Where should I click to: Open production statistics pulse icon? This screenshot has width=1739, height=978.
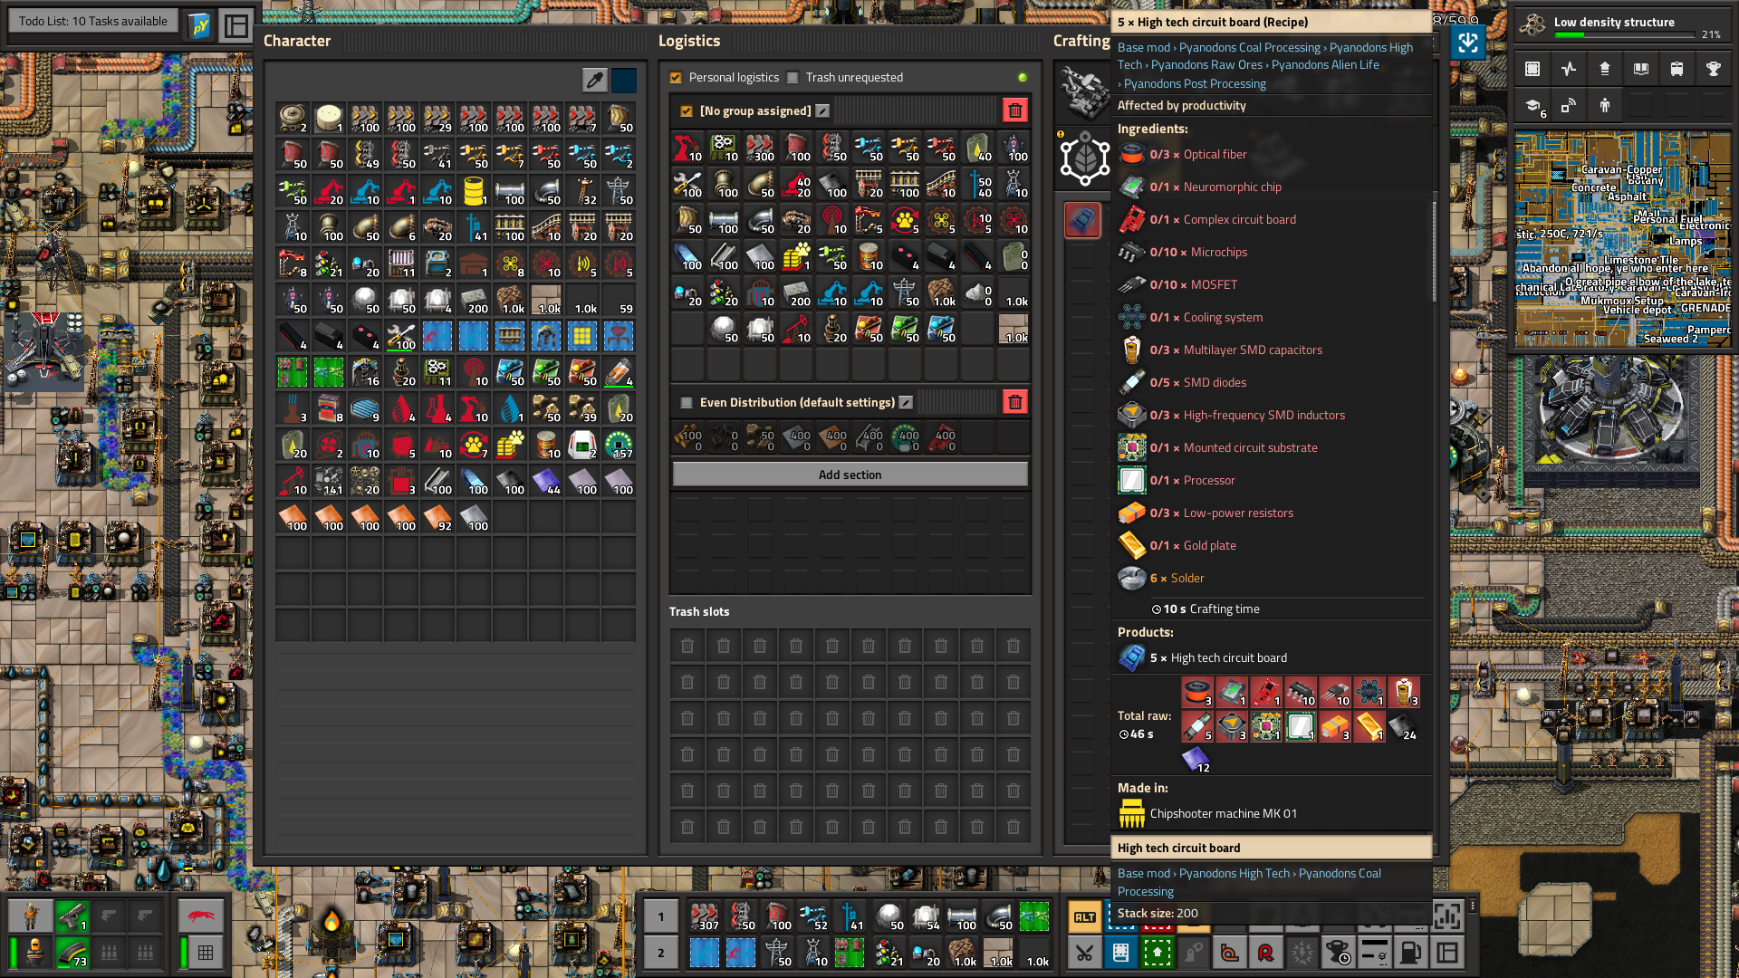coord(1569,69)
